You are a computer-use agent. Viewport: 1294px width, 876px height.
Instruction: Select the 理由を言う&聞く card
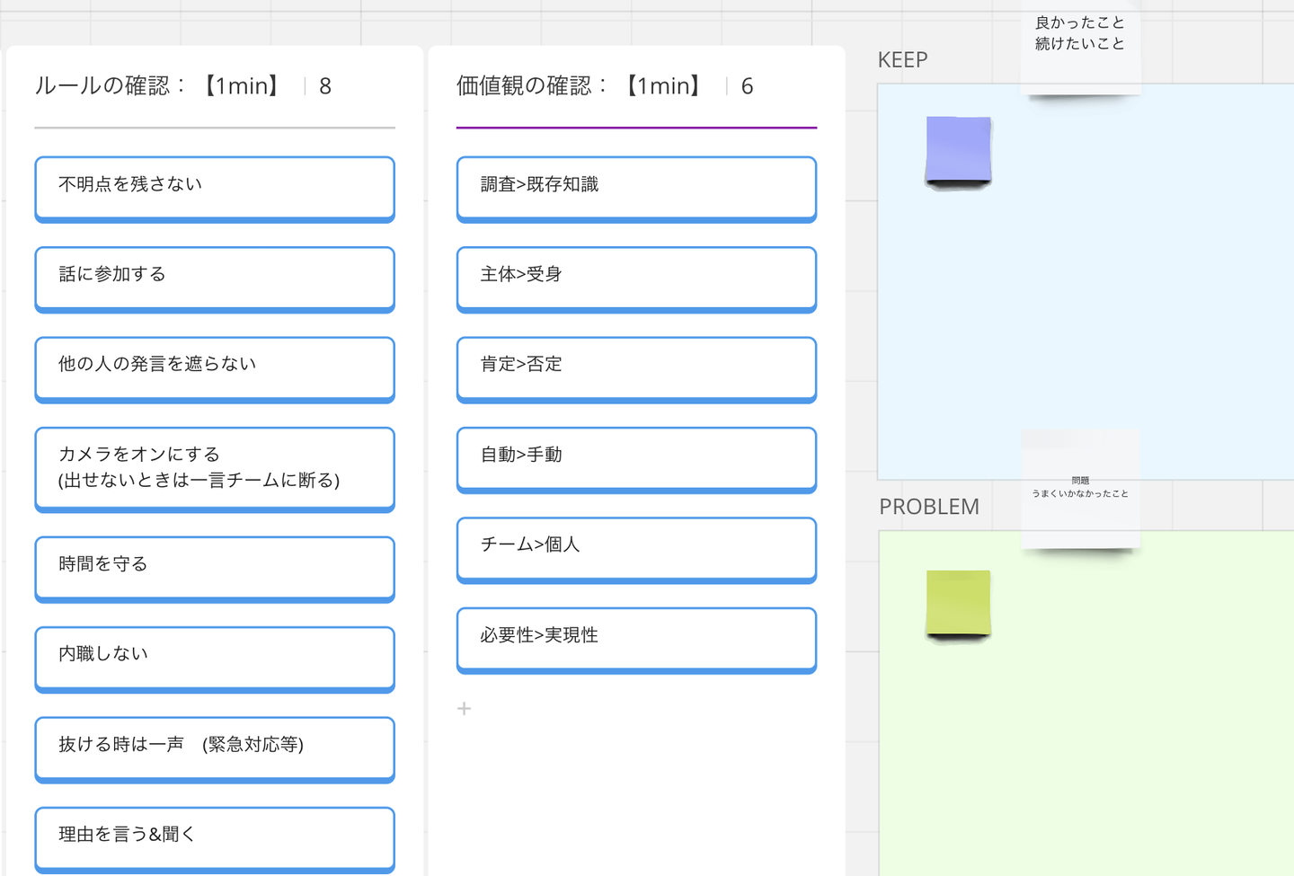click(x=215, y=836)
